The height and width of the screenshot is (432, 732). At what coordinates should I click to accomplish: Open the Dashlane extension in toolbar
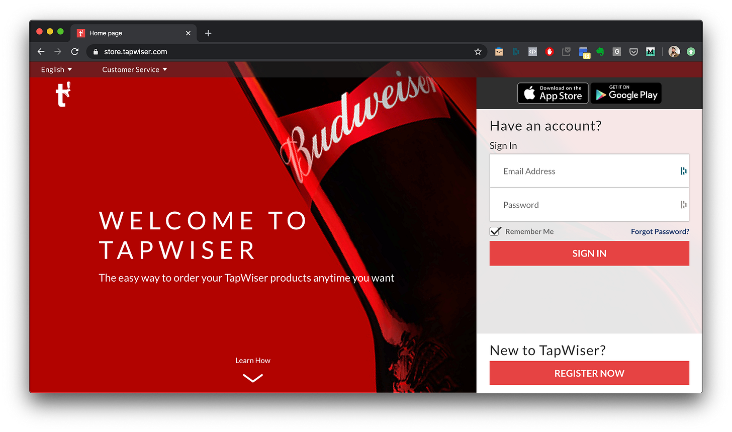pyautogui.click(x=516, y=51)
